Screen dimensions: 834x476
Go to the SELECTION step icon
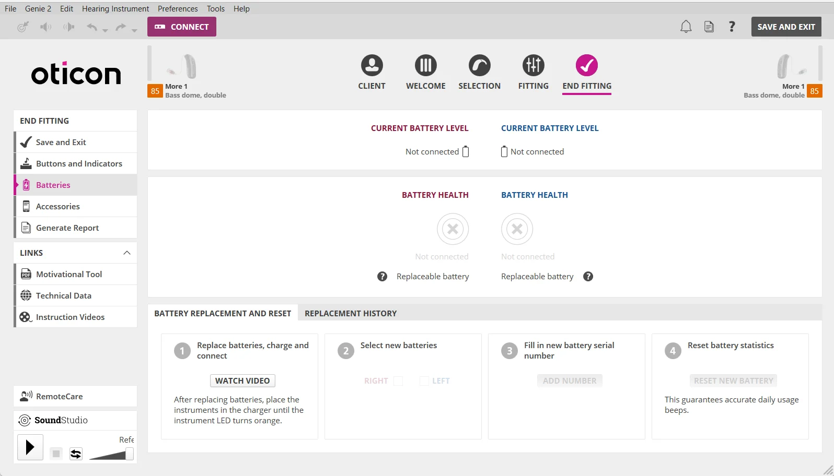click(x=480, y=65)
